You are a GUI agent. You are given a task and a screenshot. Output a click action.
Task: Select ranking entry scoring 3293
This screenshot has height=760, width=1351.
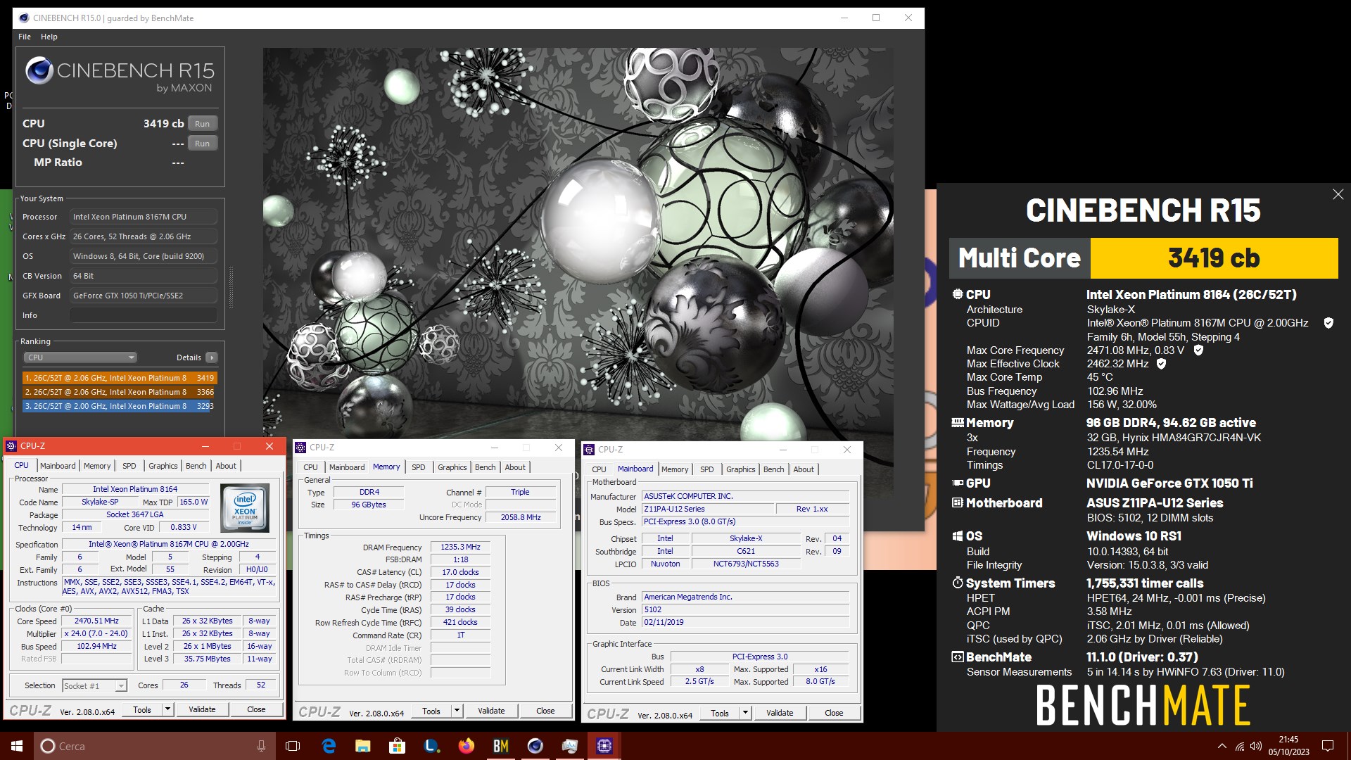pos(119,406)
